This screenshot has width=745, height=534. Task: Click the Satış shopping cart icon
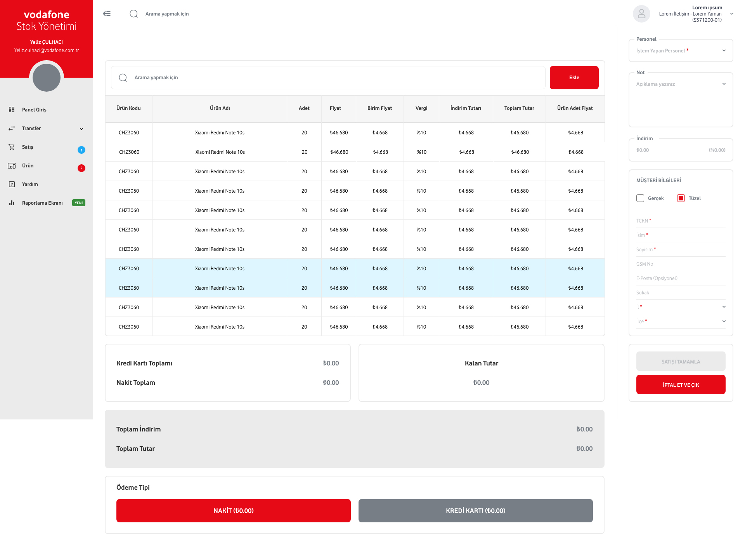pyautogui.click(x=12, y=147)
